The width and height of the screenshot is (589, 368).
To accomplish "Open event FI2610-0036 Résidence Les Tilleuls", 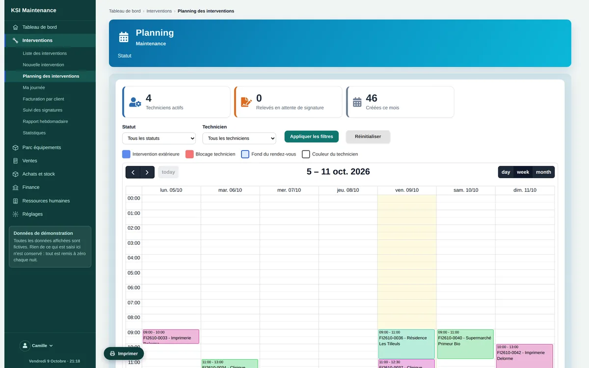I will 406,344.
